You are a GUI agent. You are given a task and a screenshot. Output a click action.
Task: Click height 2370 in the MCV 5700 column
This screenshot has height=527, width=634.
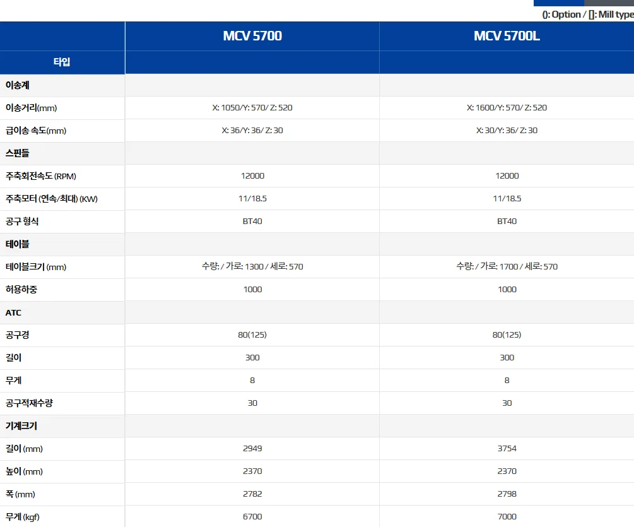click(x=252, y=471)
